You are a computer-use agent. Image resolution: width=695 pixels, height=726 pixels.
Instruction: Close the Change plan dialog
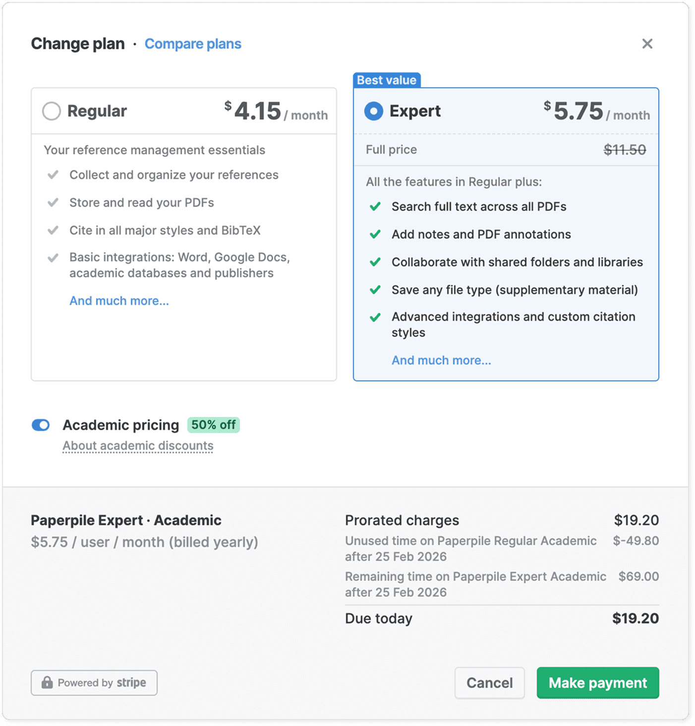click(647, 44)
